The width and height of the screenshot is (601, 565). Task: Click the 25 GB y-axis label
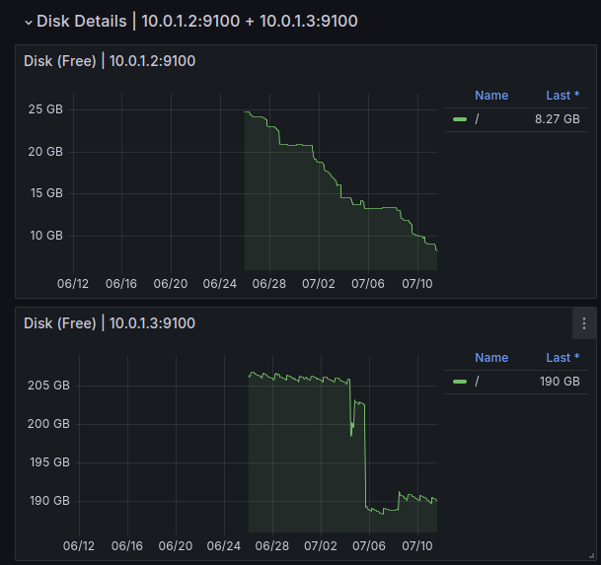click(x=45, y=109)
